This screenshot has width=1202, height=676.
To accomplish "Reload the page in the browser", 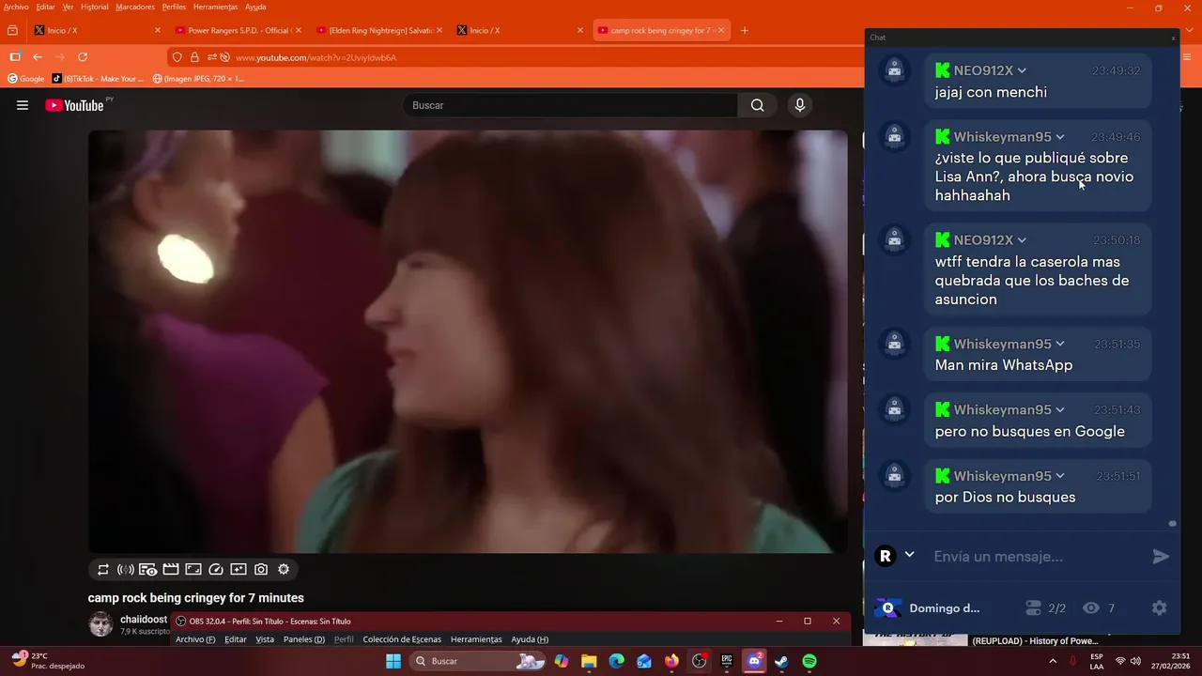I will [83, 57].
